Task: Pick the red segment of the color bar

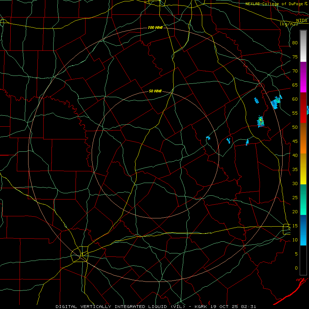Action: point(303,108)
